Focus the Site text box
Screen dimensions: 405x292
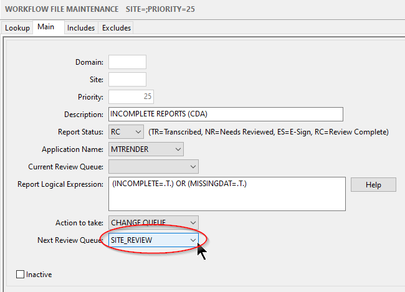coord(127,79)
